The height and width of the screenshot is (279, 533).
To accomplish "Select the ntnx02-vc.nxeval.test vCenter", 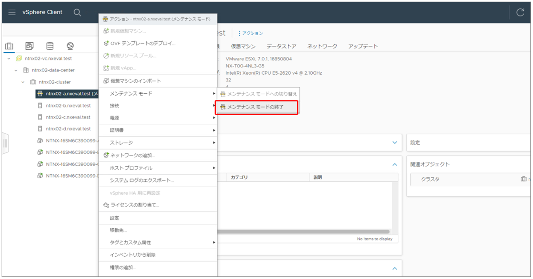I will [48, 58].
